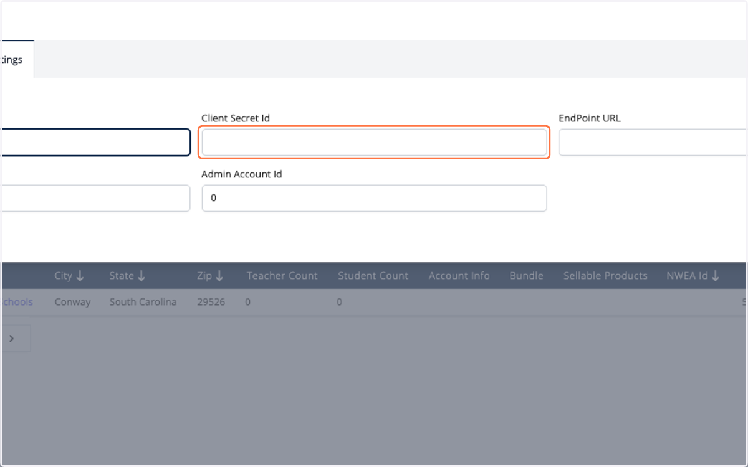Sort the table by City
748x467 pixels.
69,276
